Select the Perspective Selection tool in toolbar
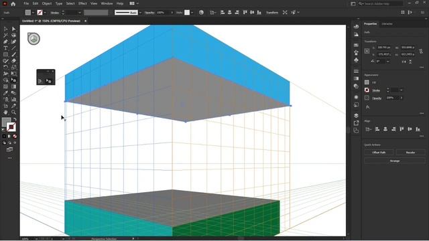Image resolution: width=429 pixels, height=241 pixels. pos(13,80)
